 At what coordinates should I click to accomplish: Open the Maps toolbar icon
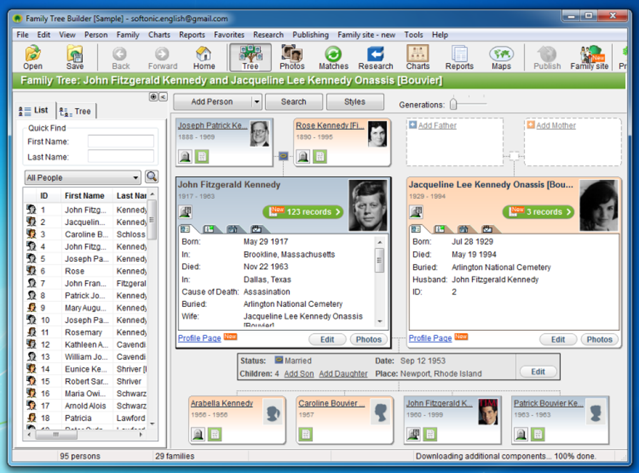click(x=501, y=58)
